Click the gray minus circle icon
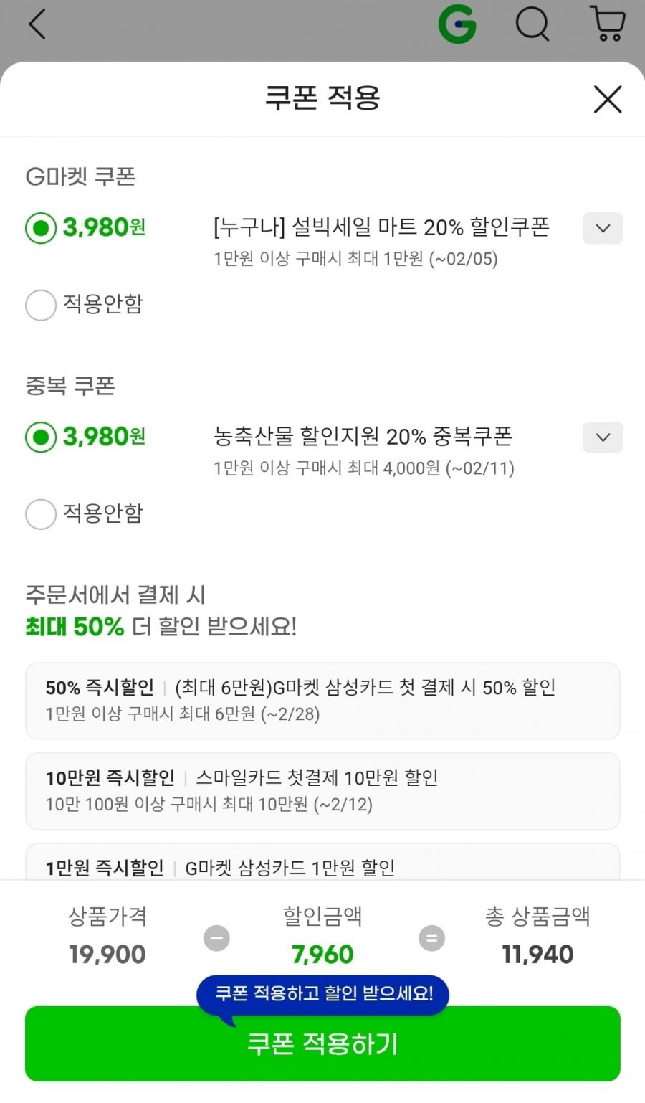This screenshot has height=1103, width=645. pos(216,938)
